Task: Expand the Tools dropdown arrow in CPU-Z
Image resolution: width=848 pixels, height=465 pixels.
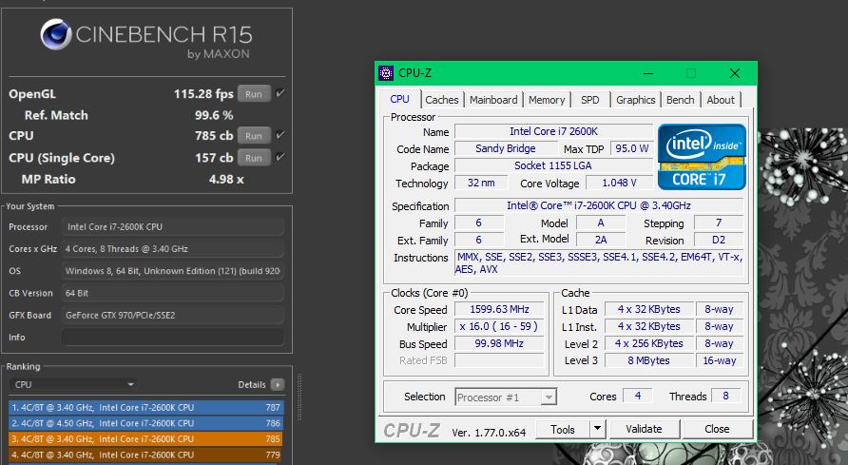Action: (x=597, y=430)
